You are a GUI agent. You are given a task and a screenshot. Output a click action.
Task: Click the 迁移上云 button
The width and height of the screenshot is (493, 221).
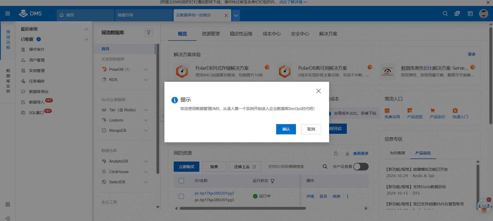click(245, 167)
